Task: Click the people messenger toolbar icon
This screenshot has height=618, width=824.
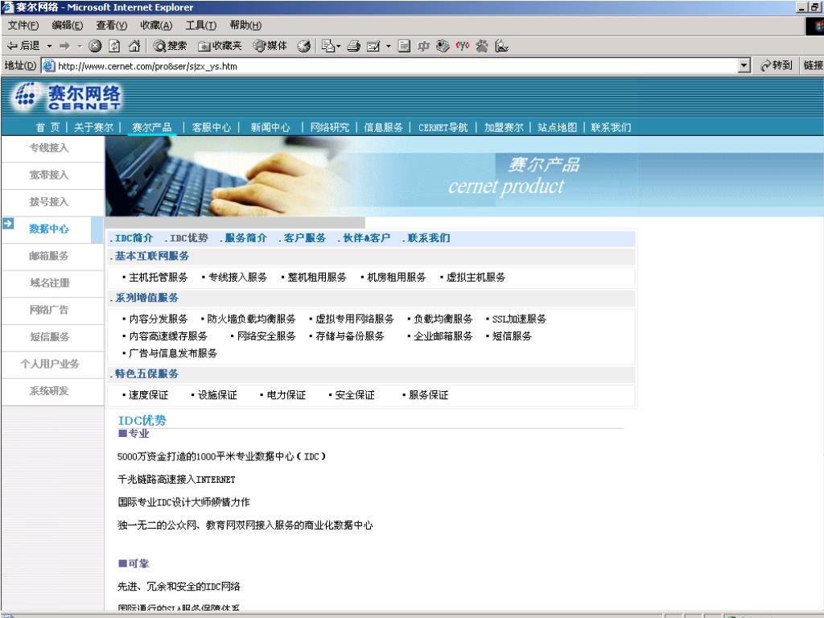Action: click(481, 46)
